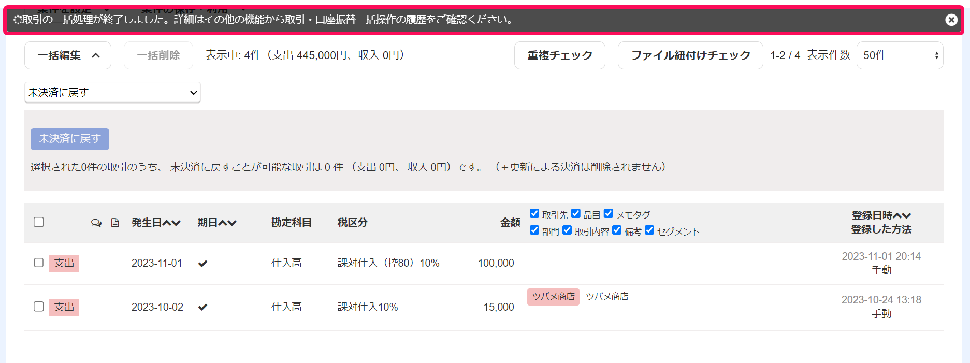The width and height of the screenshot is (970, 363).
Task: Click the blue 未決済に戻す button
Action: click(x=70, y=139)
